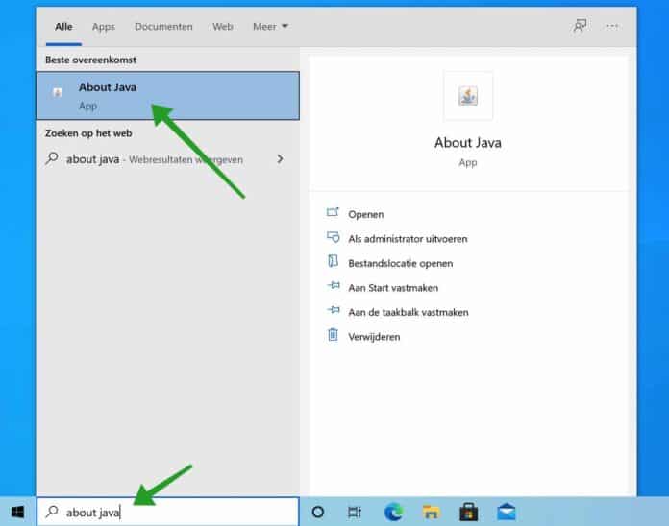Click the feedback icon in search header
Viewport: 669px width, 526px height.
click(580, 26)
